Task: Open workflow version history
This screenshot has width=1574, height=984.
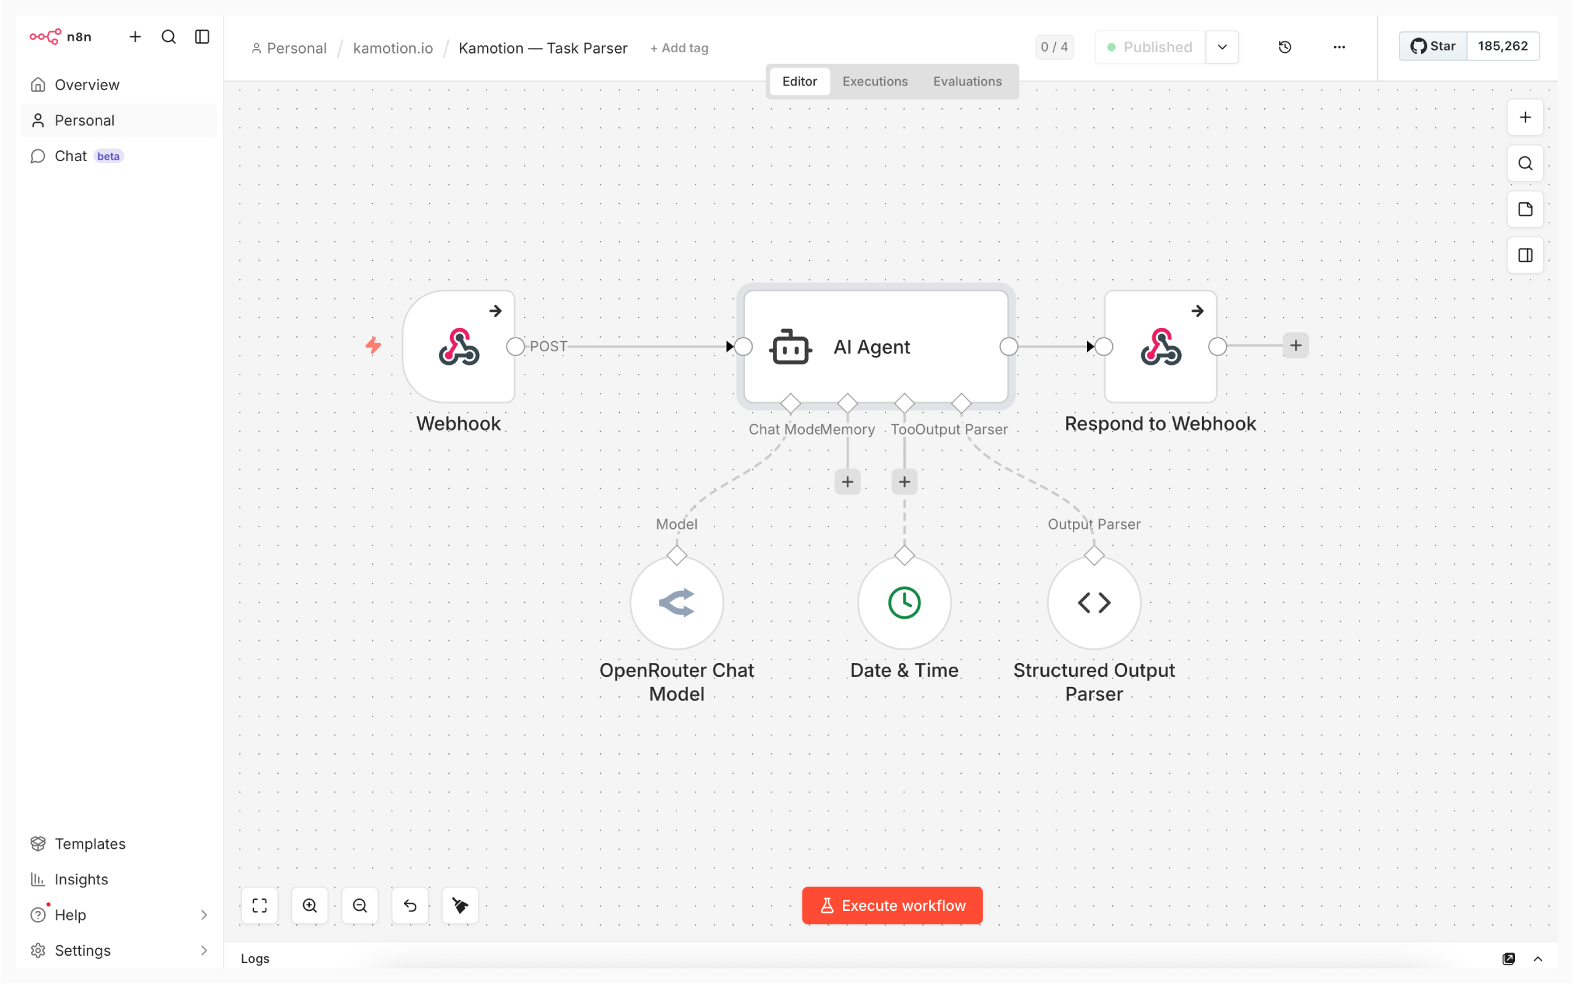Action: pyautogui.click(x=1285, y=47)
